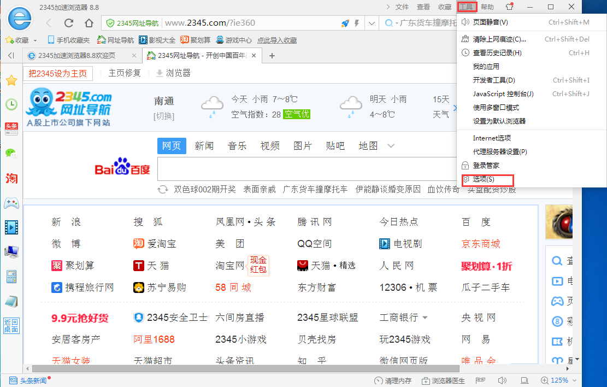Screen dimensions: 607x387
Task: Toggle the sound speaker icon in status bar
Action: [502, 381]
